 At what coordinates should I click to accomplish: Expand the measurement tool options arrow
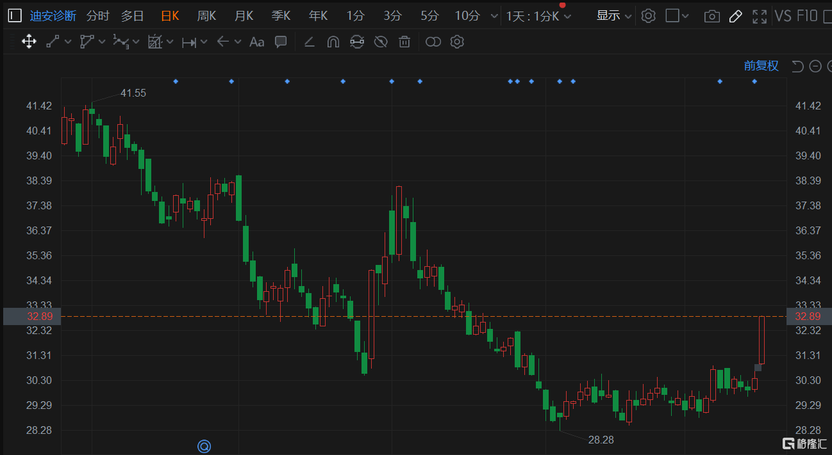coord(170,42)
